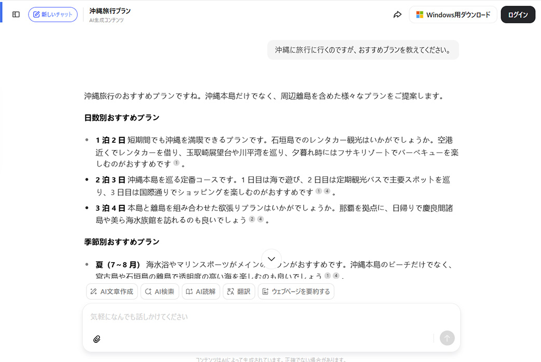The height and width of the screenshot is (362, 541).
Task: Click the ログイン button
Action: [x=518, y=14]
